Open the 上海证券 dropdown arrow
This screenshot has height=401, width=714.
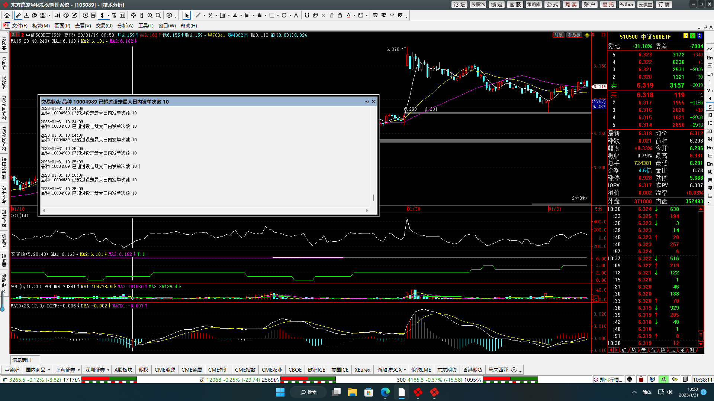[x=78, y=370]
